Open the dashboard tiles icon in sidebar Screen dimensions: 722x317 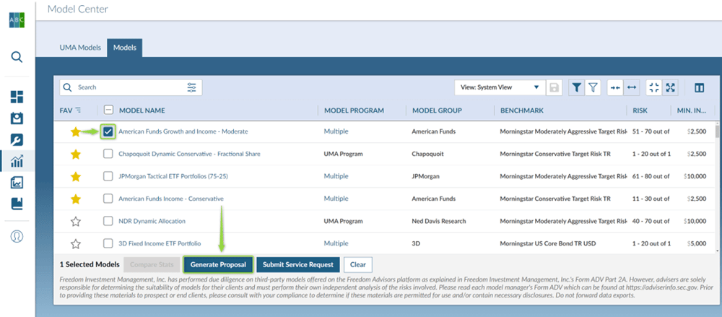pyautogui.click(x=17, y=97)
